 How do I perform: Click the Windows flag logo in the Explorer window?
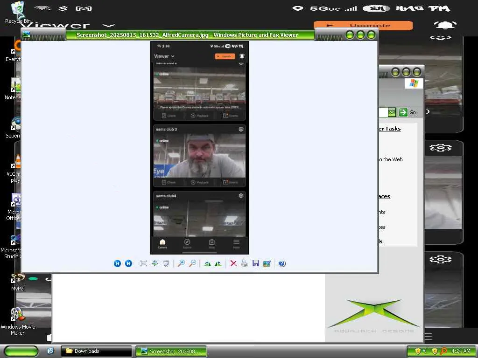click(x=414, y=83)
